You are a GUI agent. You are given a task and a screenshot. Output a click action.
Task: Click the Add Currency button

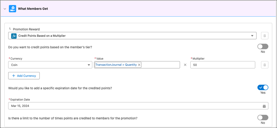pyautogui.click(x=24, y=76)
